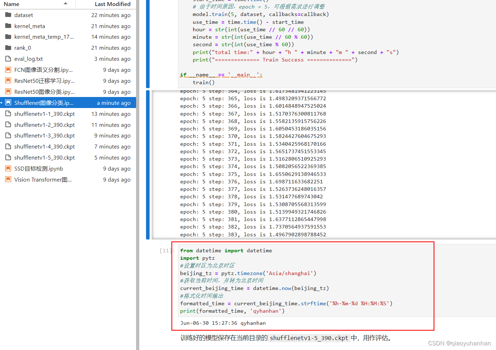Click the train() call line in code
The height and width of the screenshot is (350, 496).
click(204, 82)
